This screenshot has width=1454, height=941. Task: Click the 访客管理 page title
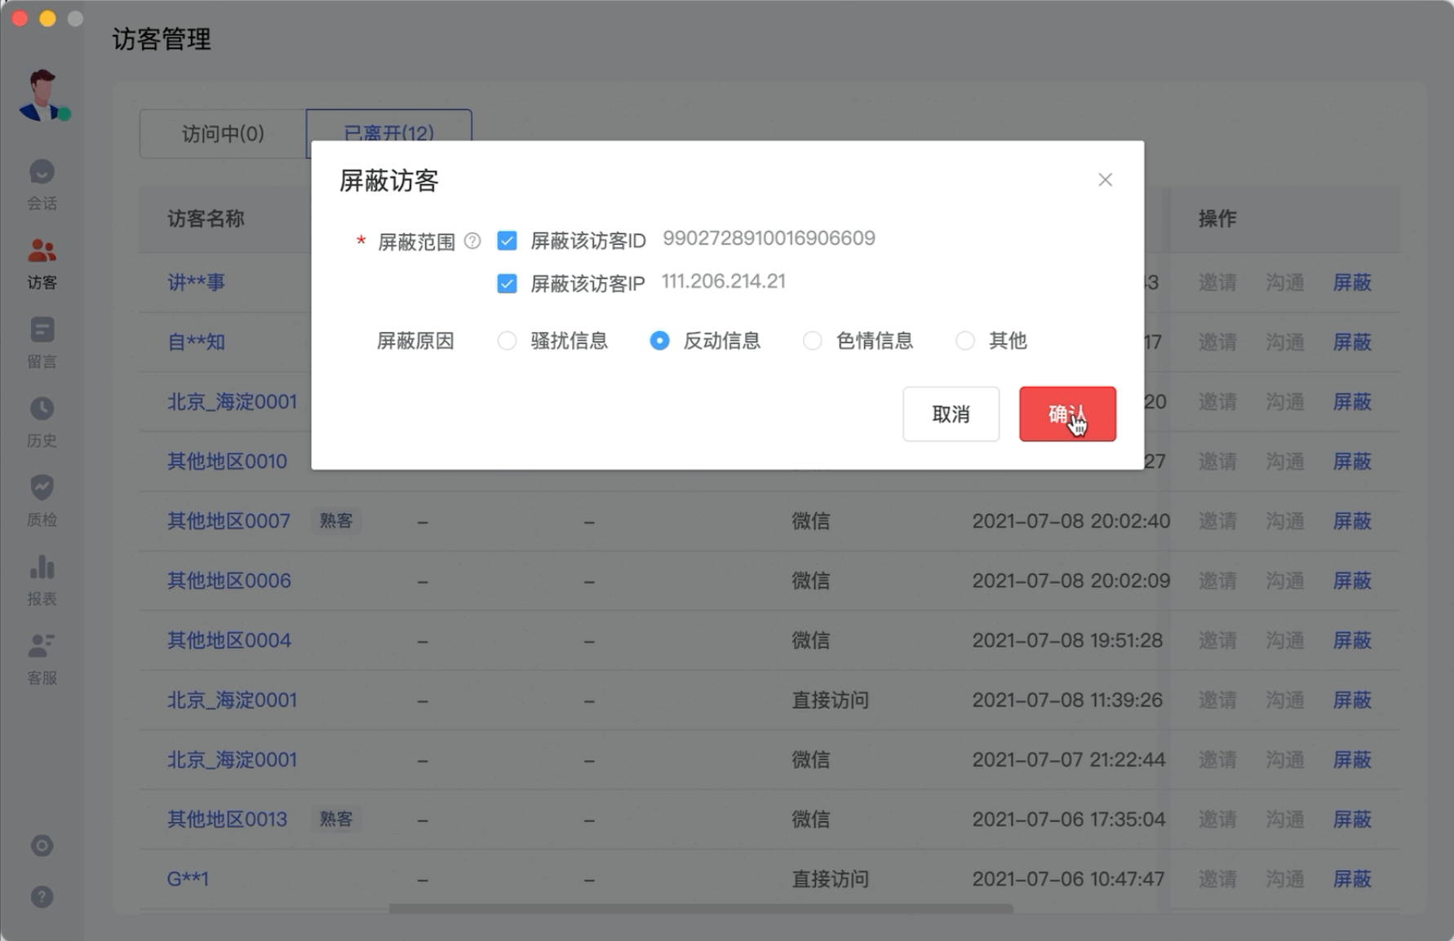(x=162, y=39)
